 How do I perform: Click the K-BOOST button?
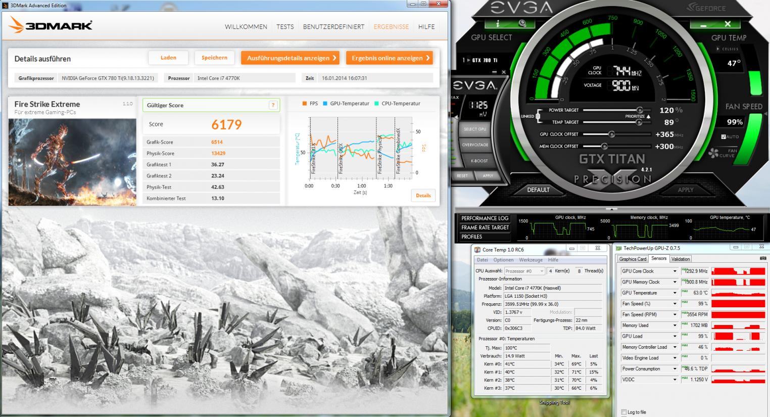(x=479, y=161)
